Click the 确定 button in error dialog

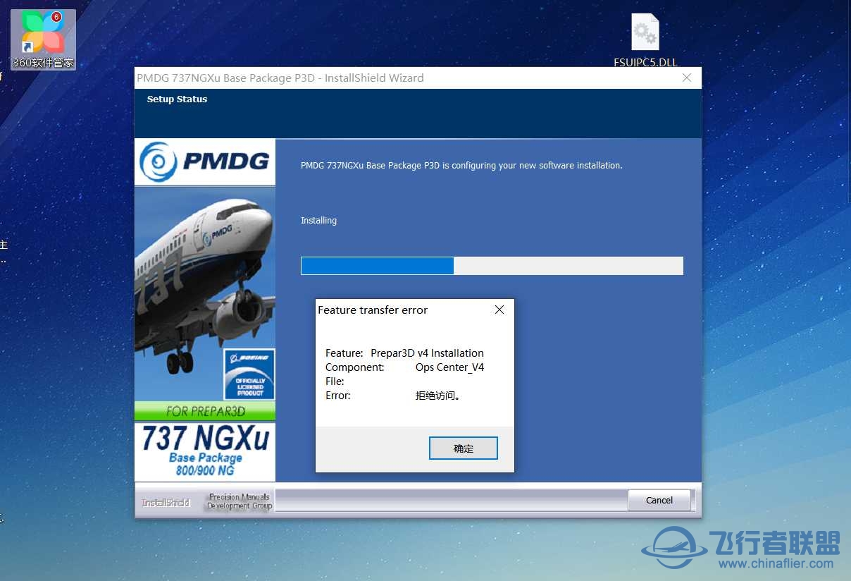tap(464, 448)
